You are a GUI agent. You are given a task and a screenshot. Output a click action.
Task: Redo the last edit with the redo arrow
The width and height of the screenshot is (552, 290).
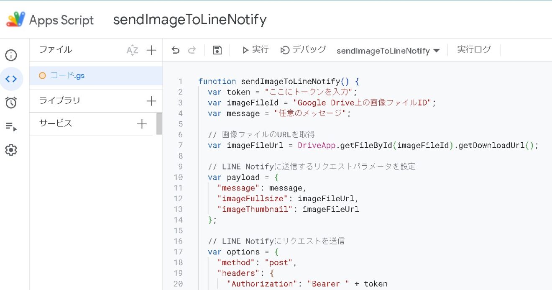tap(192, 49)
